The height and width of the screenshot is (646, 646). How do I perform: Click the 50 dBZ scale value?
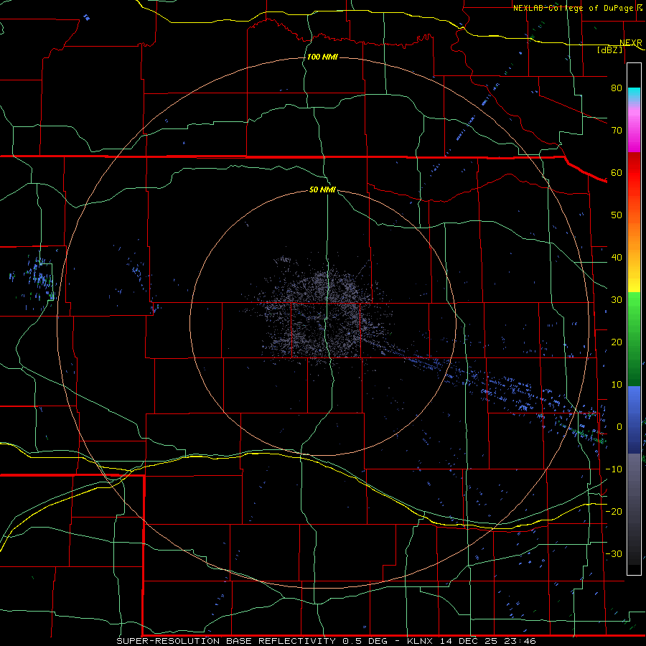coord(617,215)
